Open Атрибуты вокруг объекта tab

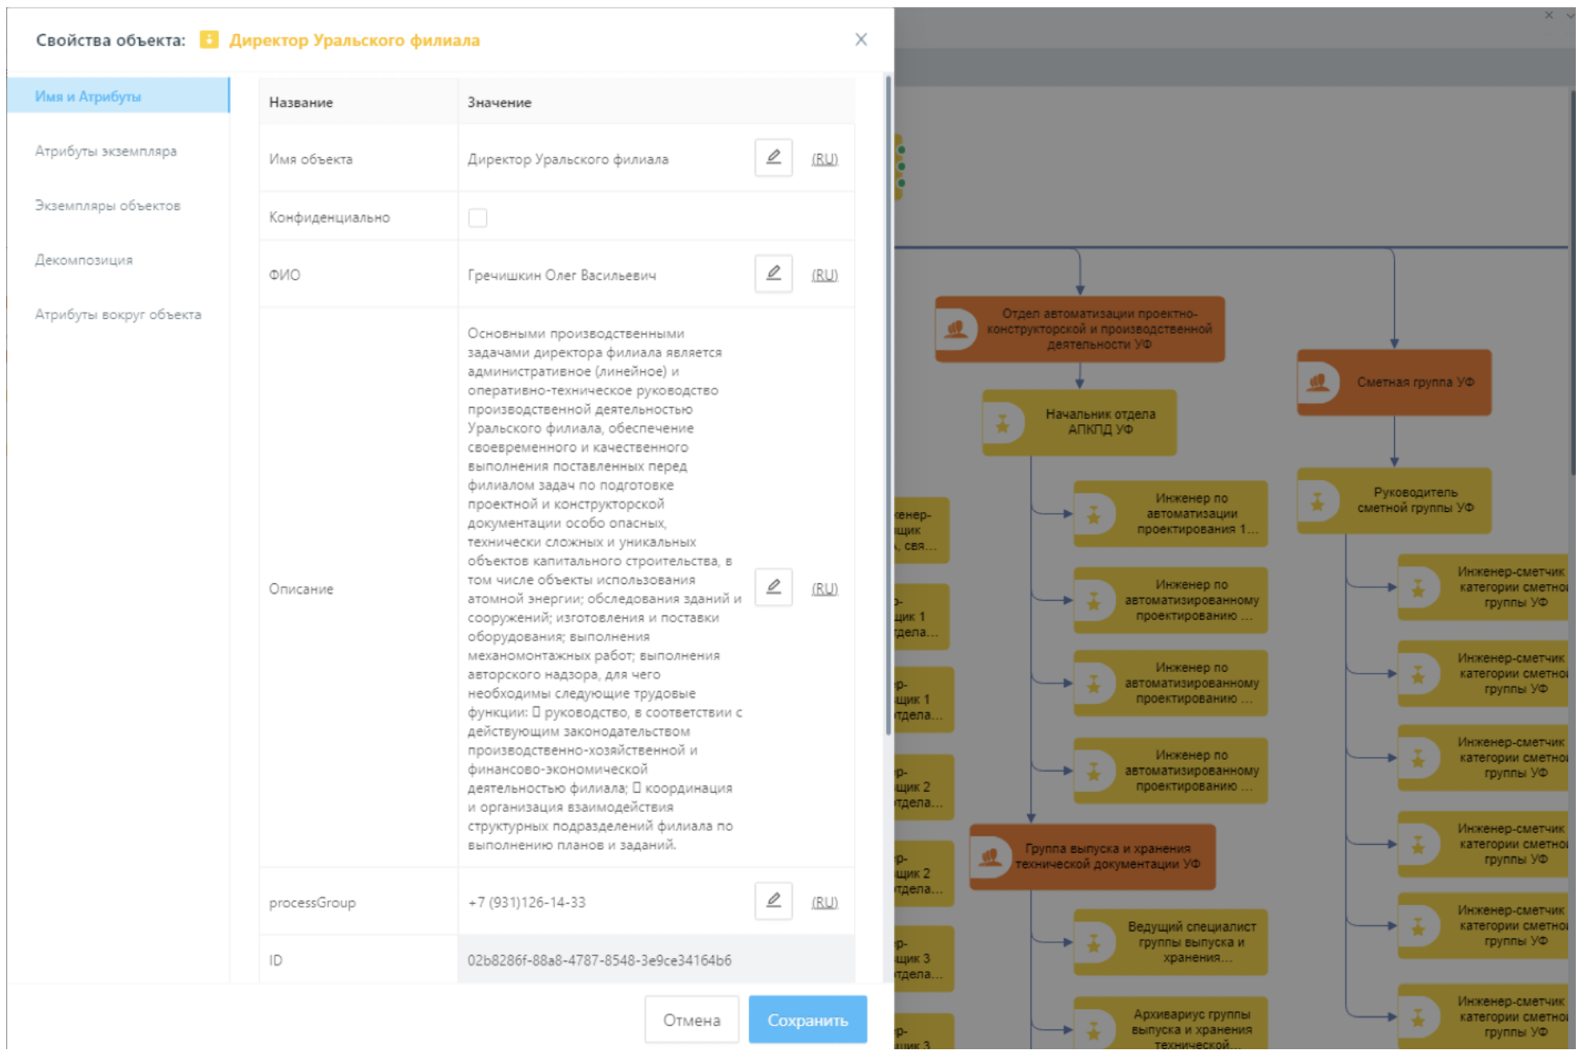117,315
